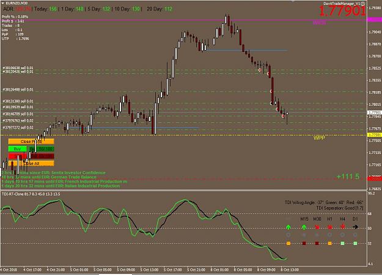Click the black right arrow under D1
The height and width of the screenshot is (275, 382).
click(x=355, y=227)
